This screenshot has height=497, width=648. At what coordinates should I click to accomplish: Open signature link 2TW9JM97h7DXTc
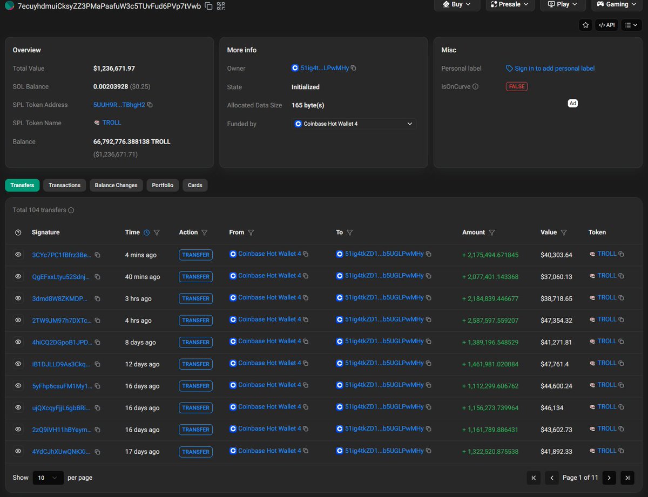(x=62, y=320)
